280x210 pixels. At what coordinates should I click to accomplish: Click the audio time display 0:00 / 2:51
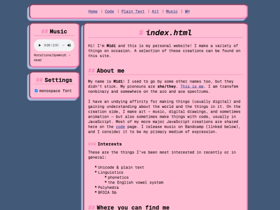[x=51, y=45]
